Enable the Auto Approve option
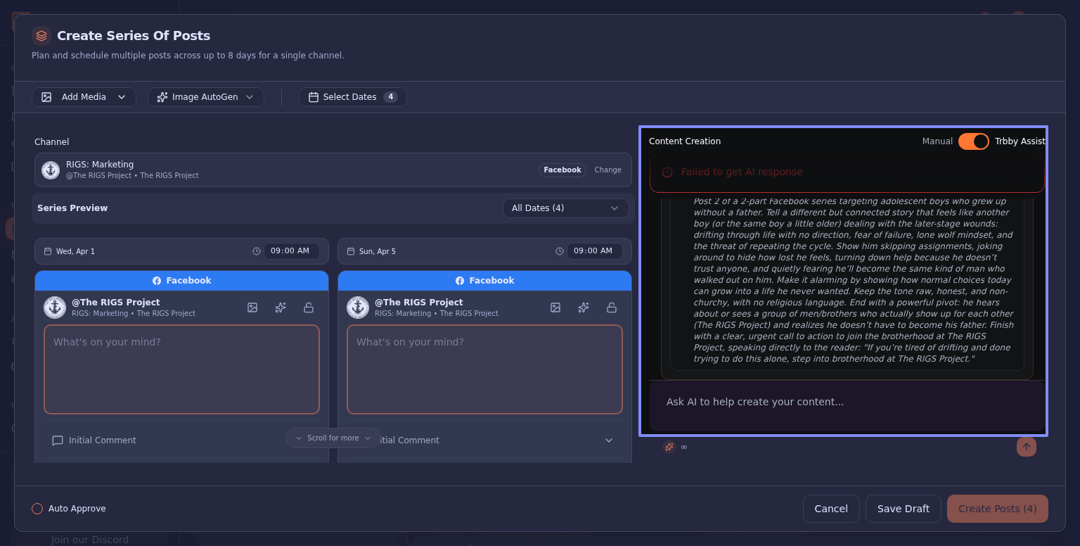Image resolution: width=1080 pixels, height=546 pixels. tap(37, 509)
